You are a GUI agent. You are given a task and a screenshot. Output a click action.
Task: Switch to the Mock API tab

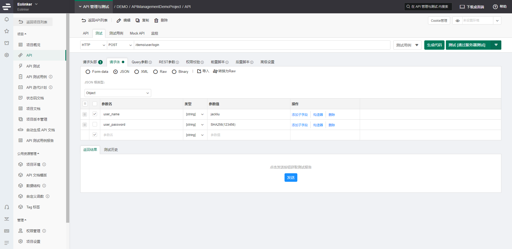[137, 33]
